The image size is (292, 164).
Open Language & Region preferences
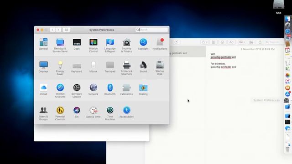110,45
